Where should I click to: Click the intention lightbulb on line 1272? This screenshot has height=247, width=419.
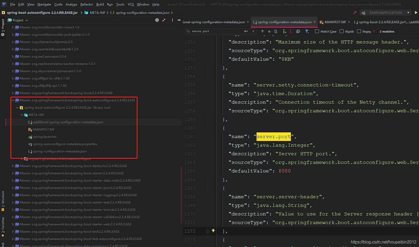pos(213,230)
